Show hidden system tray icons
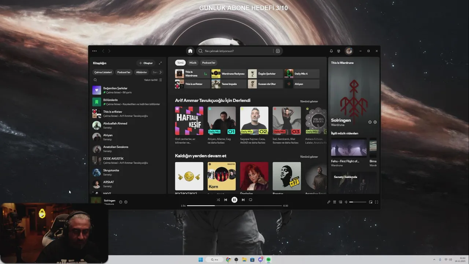 434,260
